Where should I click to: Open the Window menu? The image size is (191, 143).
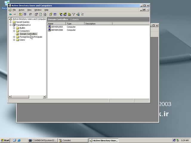click(38, 10)
